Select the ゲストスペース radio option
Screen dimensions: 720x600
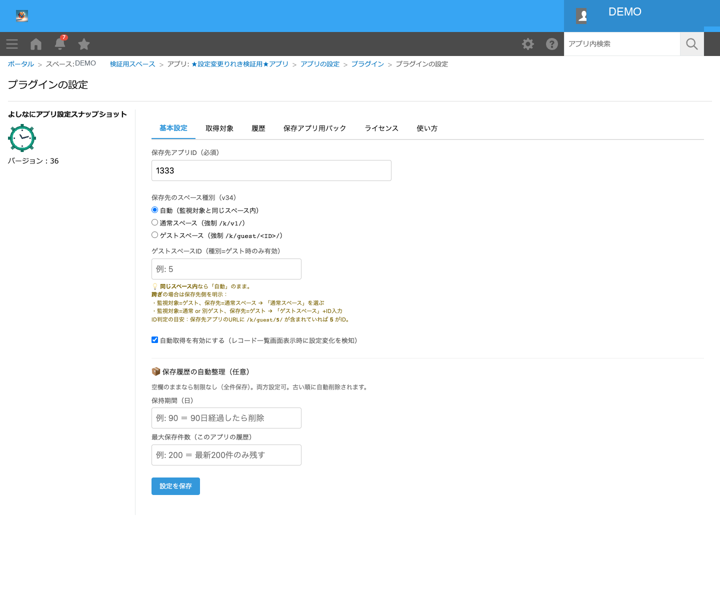(x=155, y=235)
